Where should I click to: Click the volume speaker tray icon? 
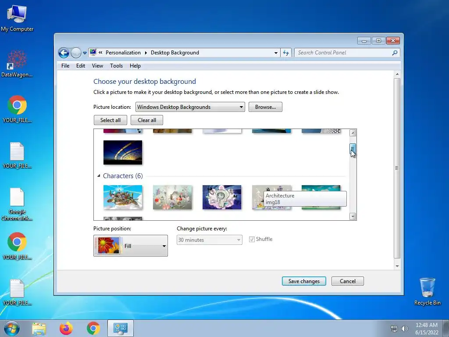click(x=405, y=329)
